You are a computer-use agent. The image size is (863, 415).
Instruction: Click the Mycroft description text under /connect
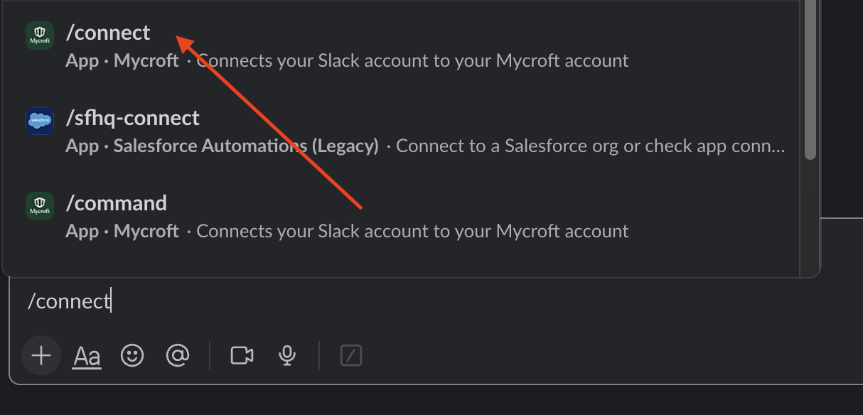tap(412, 61)
